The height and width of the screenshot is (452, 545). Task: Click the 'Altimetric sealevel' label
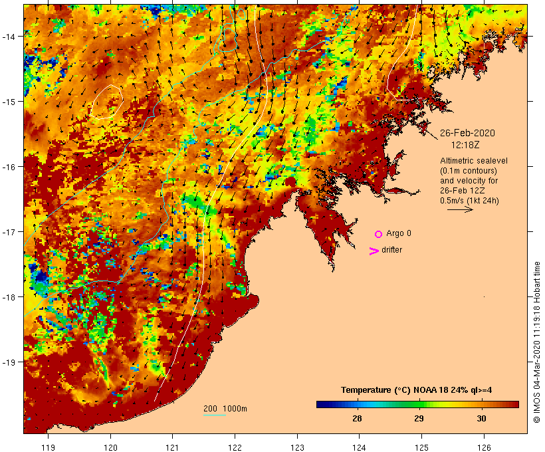click(474, 161)
